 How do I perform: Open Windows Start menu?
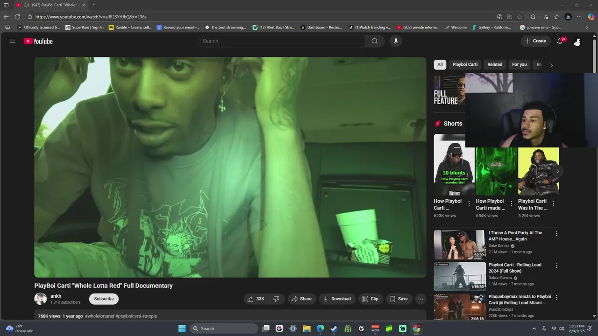(x=182, y=329)
